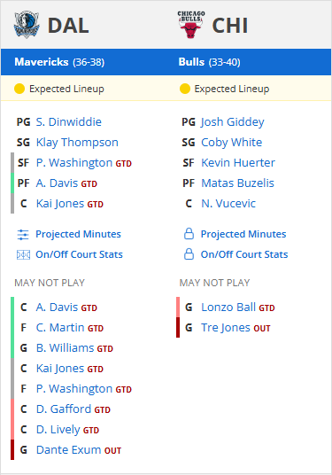Select Tre Jones in may not play list

click(x=226, y=328)
